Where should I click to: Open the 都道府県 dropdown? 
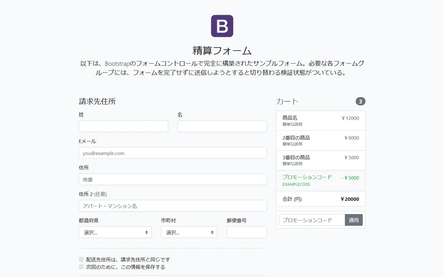click(115, 232)
